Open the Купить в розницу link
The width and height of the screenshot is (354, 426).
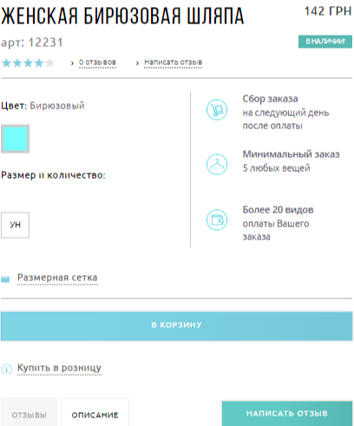point(59,368)
